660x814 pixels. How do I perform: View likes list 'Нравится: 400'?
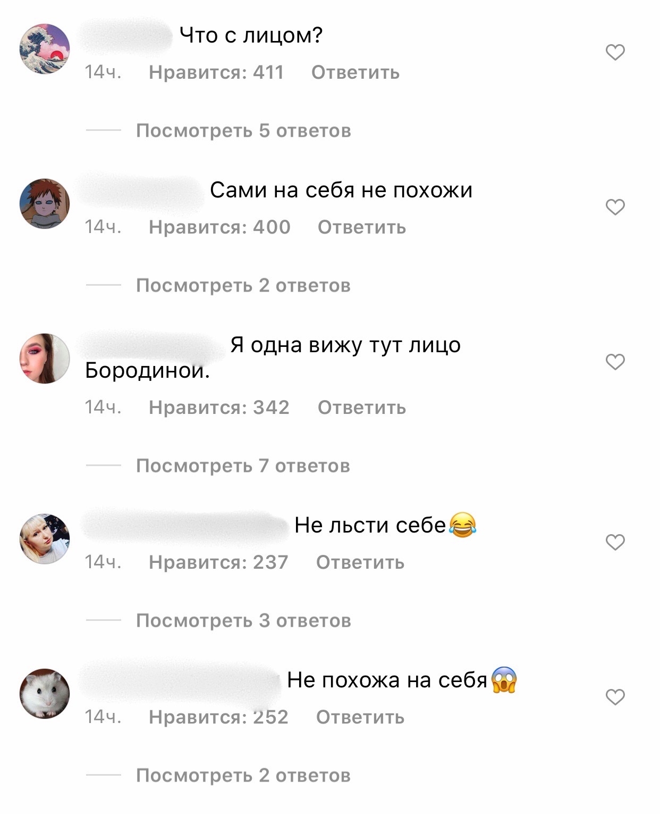[x=219, y=227]
